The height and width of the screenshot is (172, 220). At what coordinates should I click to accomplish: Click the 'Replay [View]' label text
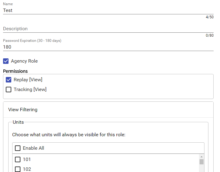(28, 80)
